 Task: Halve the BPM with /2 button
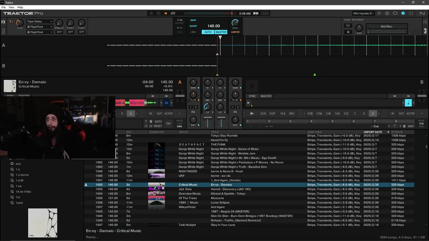tap(146, 126)
